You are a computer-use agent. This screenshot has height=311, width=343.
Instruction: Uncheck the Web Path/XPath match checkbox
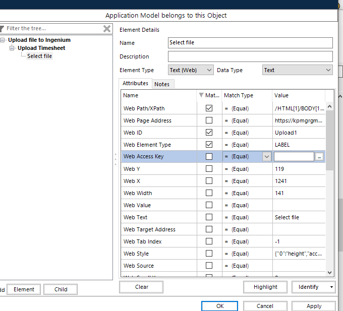209,108
